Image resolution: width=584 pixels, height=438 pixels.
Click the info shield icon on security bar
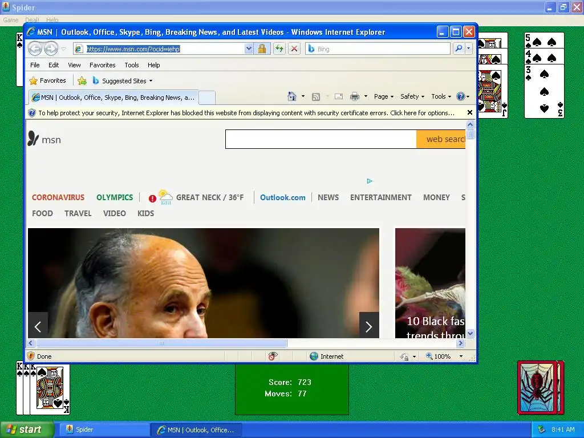(32, 113)
